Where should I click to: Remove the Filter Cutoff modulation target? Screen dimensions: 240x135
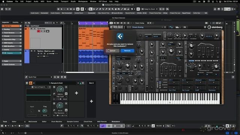coord(66,87)
